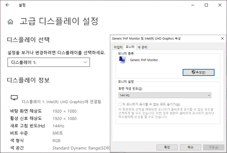Click the 화면 재생 빈도(S) label
The height and width of the screenshot is (153, 227).
point(131,88)
